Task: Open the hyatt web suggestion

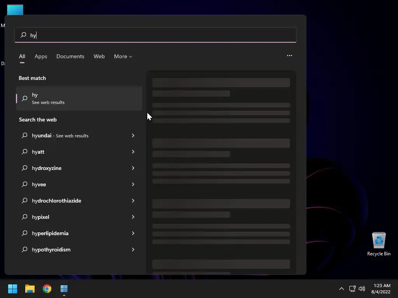Action: click(x=79, y=152)
